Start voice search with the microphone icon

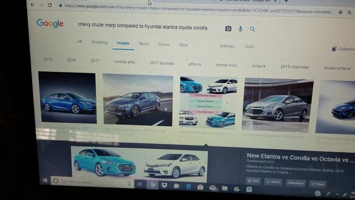pyautogui.click(x=240, y=29)
